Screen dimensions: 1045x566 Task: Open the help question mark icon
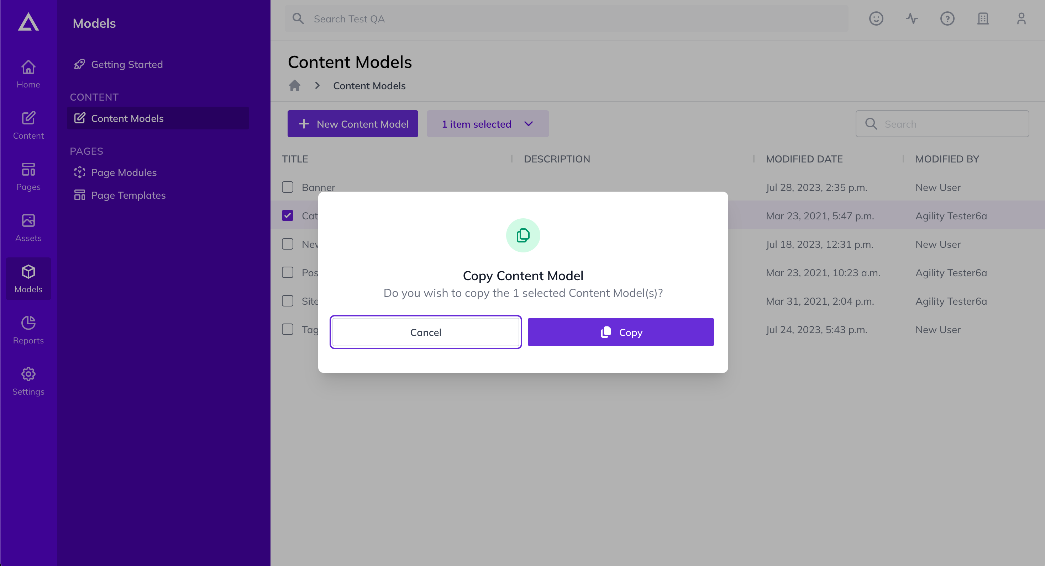[x=947, y=18]
